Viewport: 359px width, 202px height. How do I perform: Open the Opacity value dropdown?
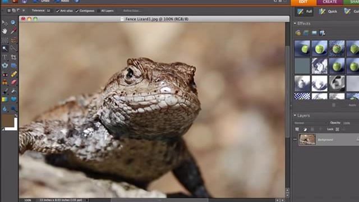click(347, 123)
